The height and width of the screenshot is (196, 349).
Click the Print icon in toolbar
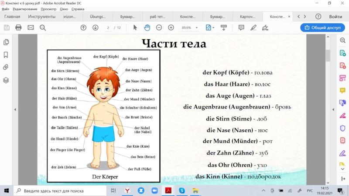(x=18, y=27)
